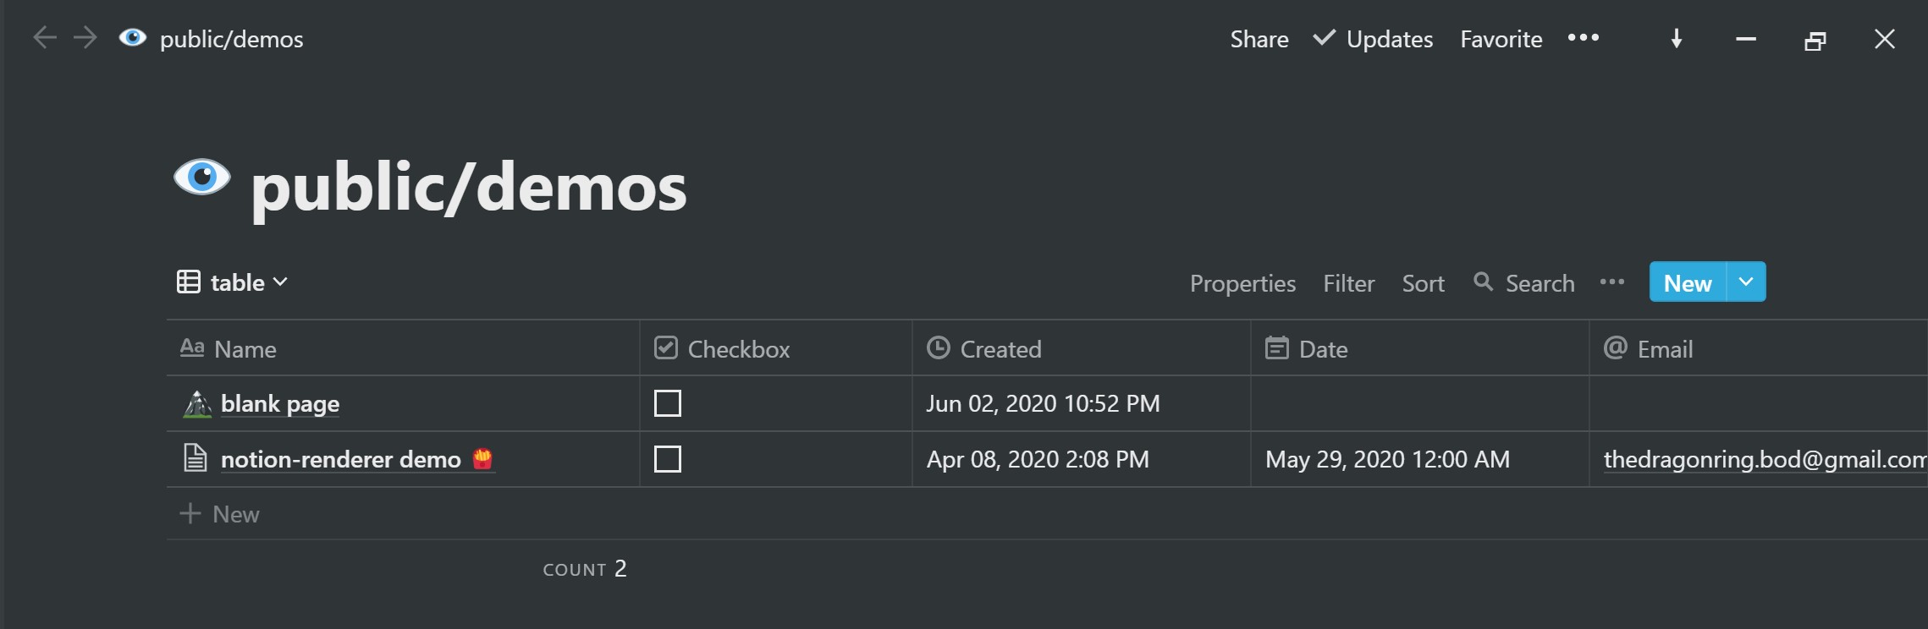Tick the checkbox for blank page row
The height and width of the screenshot is (629, 1928).
point(668,403)
